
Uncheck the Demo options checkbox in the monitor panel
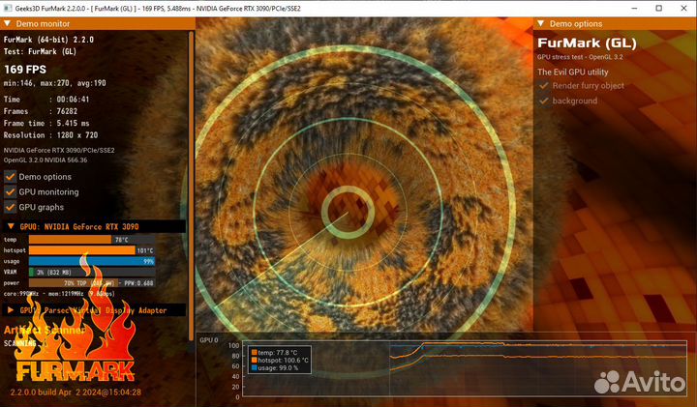[11, 177]
